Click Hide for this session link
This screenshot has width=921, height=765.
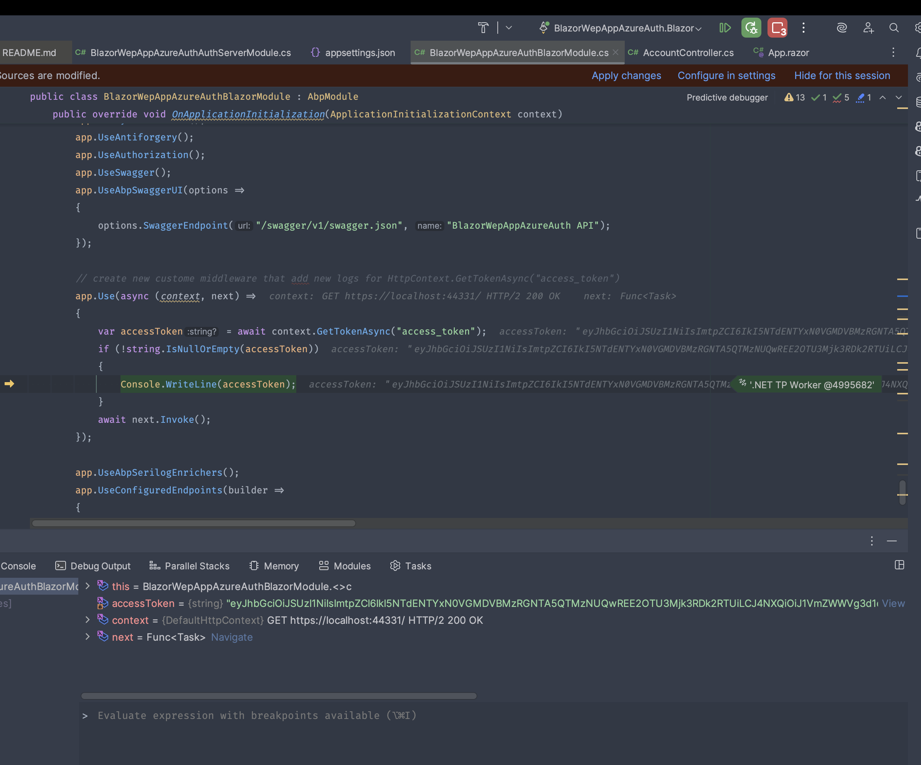[x=842, y=76]
